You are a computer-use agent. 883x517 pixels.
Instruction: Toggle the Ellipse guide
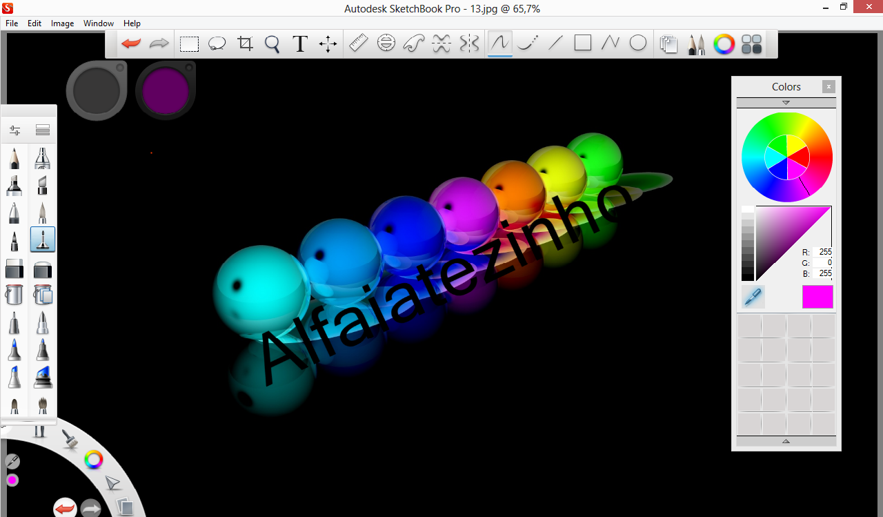pos(386,43)
